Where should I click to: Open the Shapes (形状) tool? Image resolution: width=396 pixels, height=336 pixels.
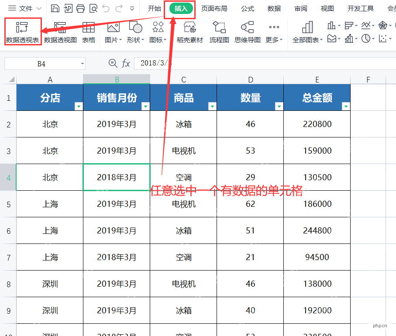[135, 31]
